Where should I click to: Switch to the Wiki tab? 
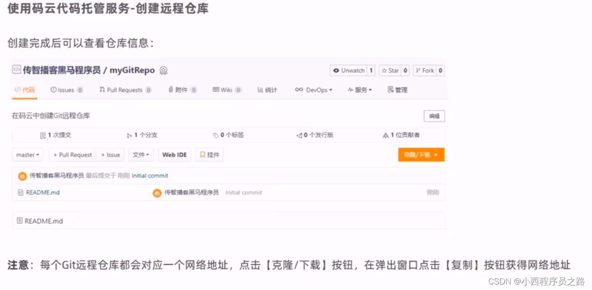coord(227,90)
